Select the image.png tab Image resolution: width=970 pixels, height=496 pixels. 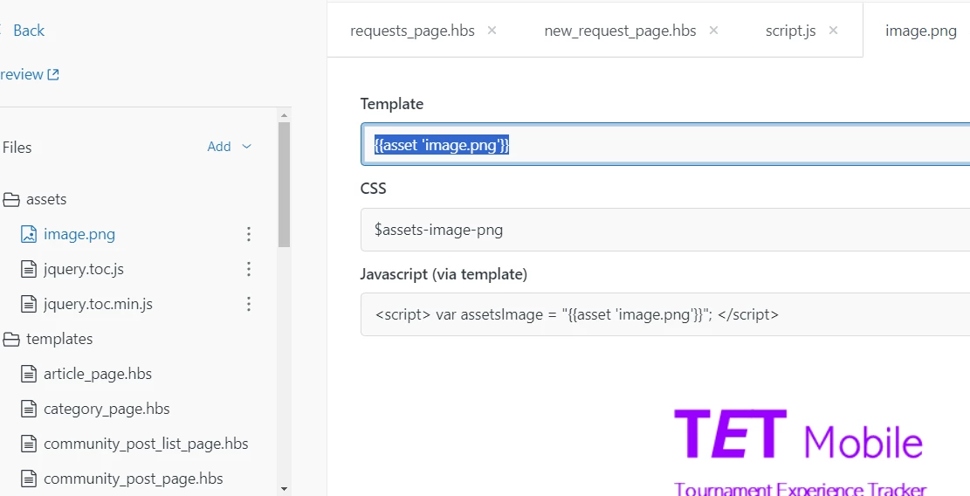coord(920,31)
